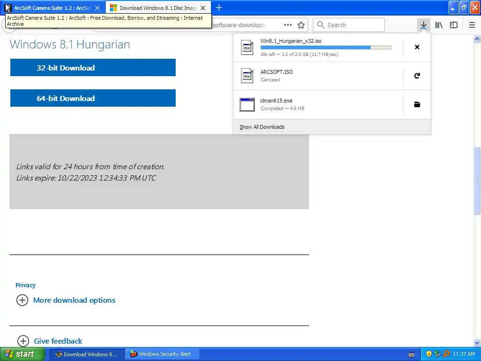Open the Firefox downloads arrow button
Image resolution: width=481 pixels, height=361 pixels.
(x=423, y=25)
